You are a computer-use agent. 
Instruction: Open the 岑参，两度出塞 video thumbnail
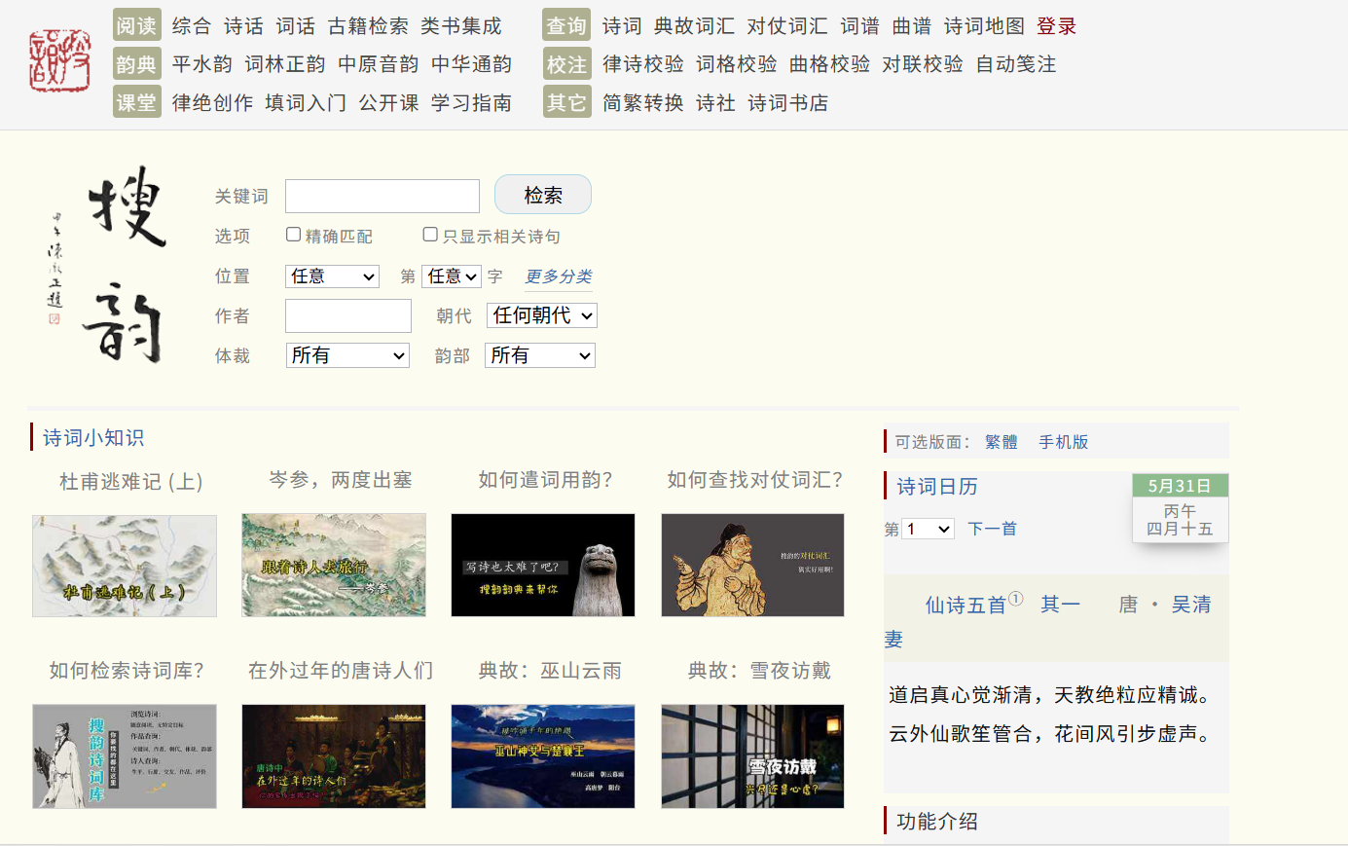pyautogui.click(x=334, y=565)
